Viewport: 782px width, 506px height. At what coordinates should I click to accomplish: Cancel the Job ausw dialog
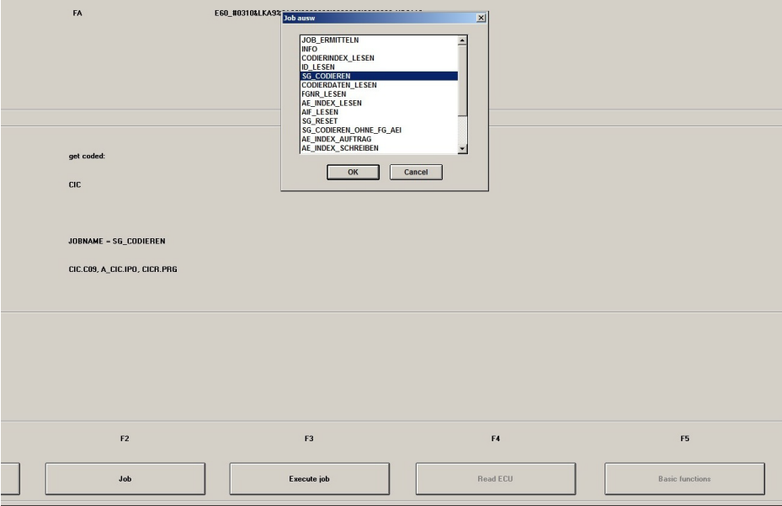point(416,170)
